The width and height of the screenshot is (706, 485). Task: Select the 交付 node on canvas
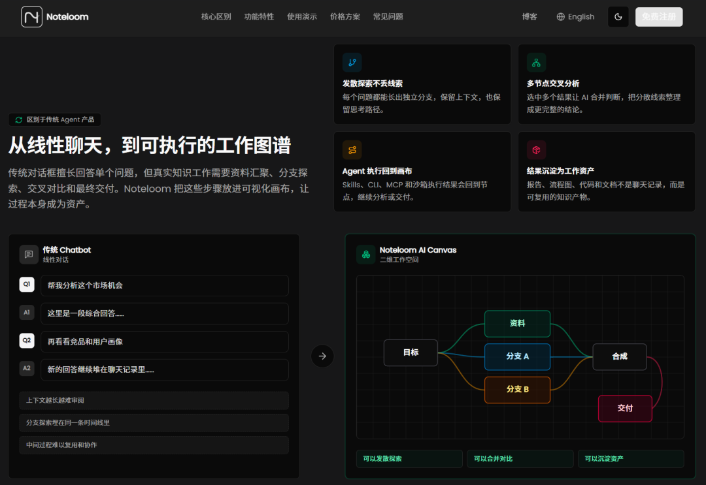(x=625, y=408)
